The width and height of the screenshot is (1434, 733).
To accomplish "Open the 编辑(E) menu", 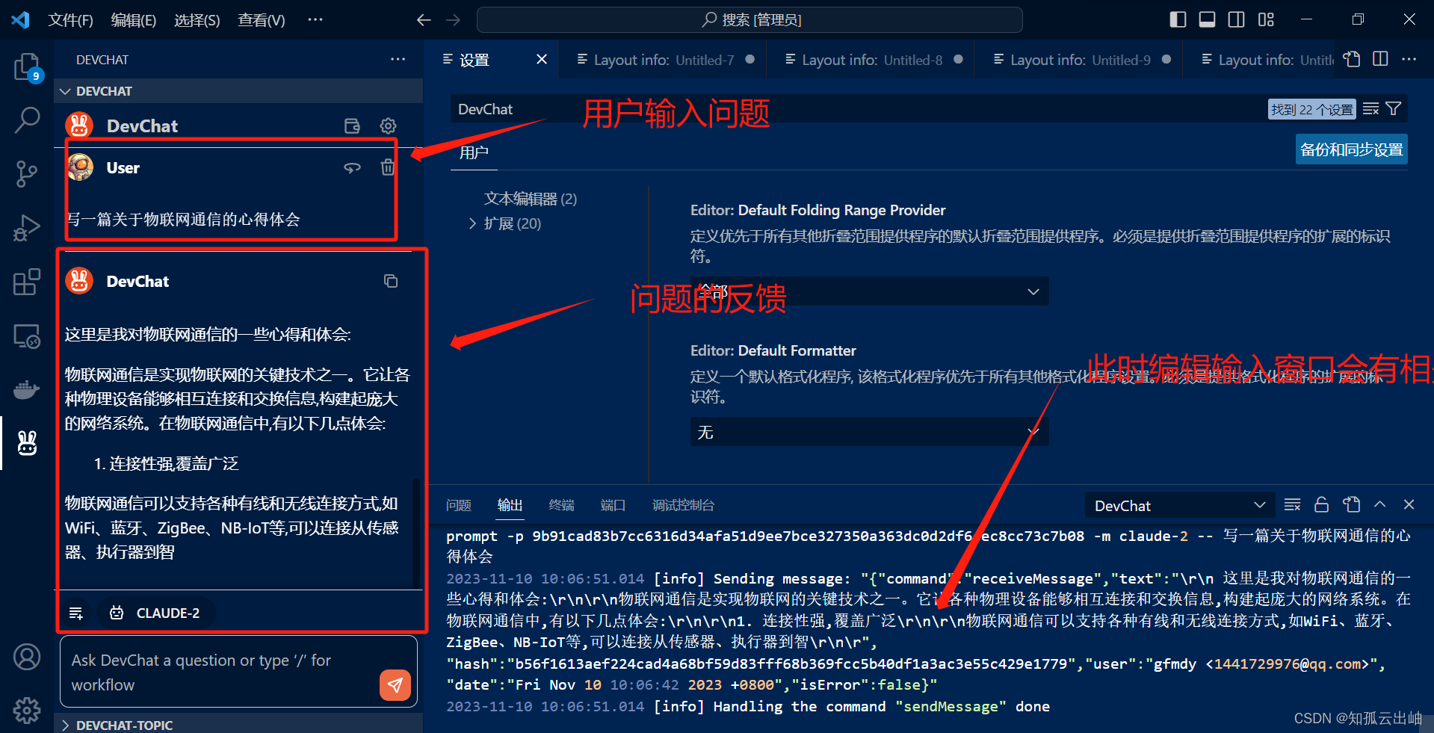I will 133,20.
